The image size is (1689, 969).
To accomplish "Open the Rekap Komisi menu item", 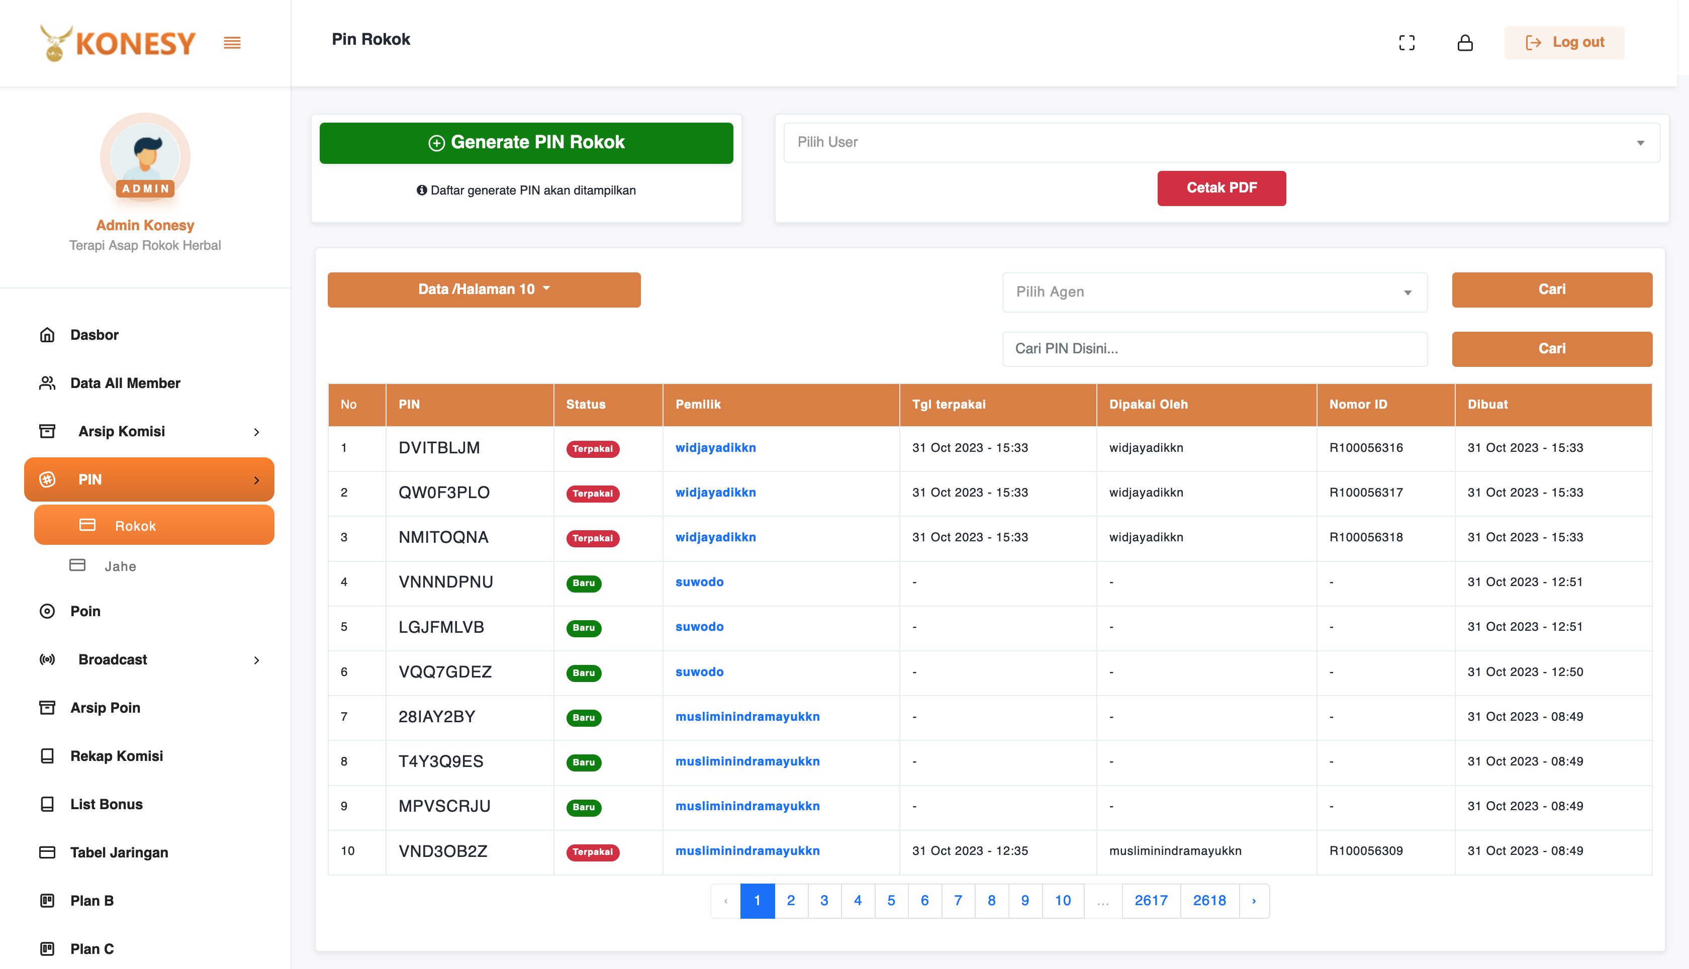I will coord(117,756).
